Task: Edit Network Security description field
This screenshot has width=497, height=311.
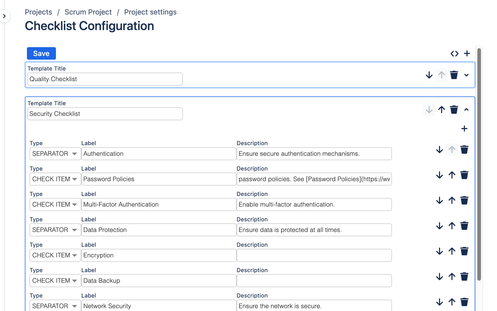Action: click(x=314, y=305)
